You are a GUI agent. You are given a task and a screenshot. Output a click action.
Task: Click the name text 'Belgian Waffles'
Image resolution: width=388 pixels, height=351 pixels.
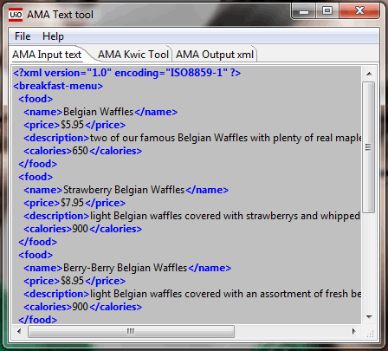pos(98,112)
